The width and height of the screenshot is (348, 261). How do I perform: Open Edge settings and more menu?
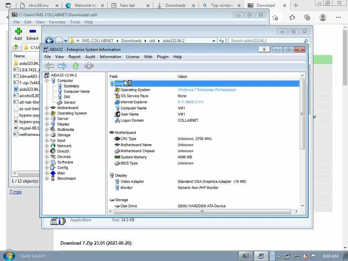pyautogui.click(x=338, y=17)
